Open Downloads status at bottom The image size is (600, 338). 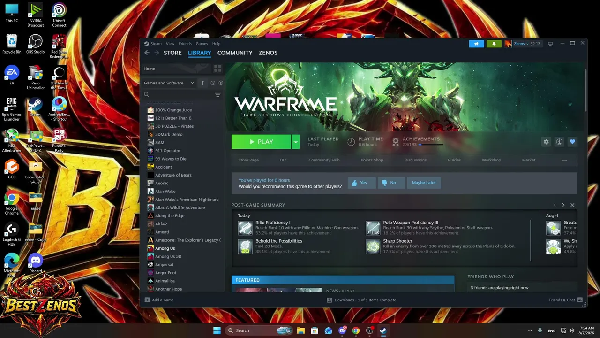pos(361,300)
